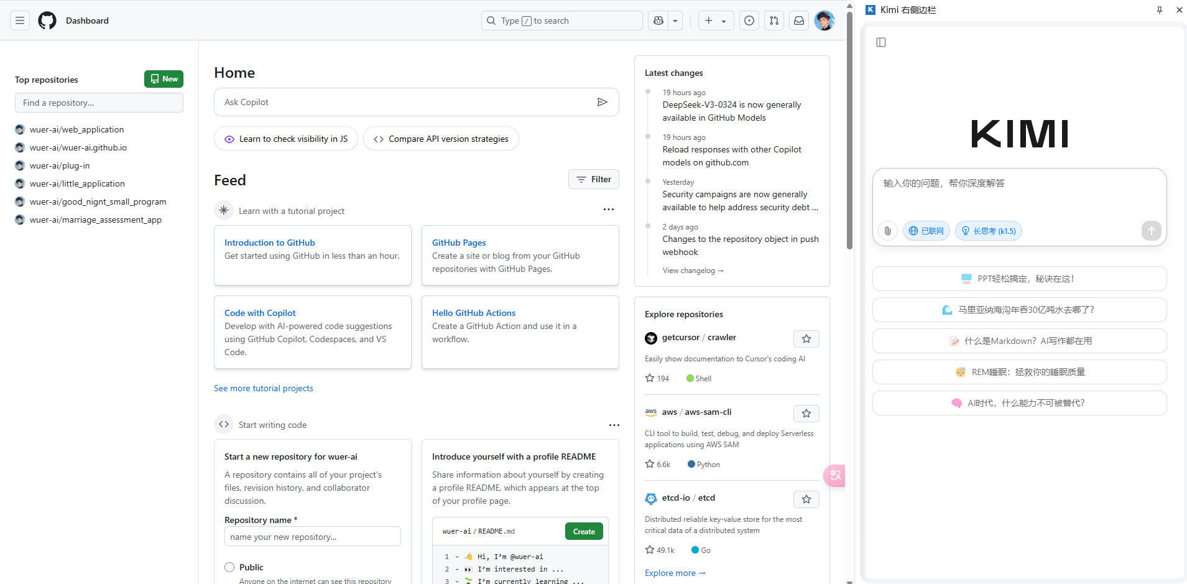The image size is (1187, 584).
Task: Click the Find a repository search field
Action: 99,103
